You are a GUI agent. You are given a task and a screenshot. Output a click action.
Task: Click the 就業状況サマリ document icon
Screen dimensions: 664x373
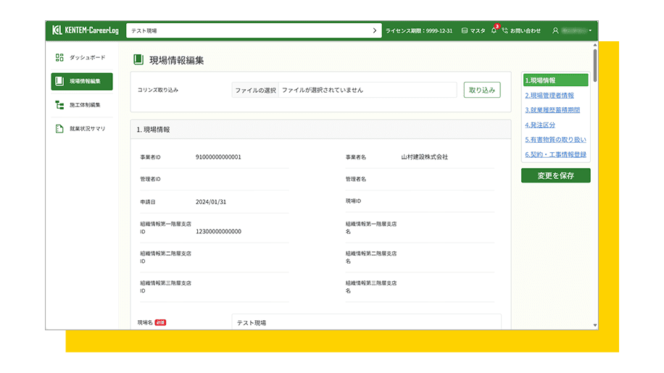(x=59, y=129)
